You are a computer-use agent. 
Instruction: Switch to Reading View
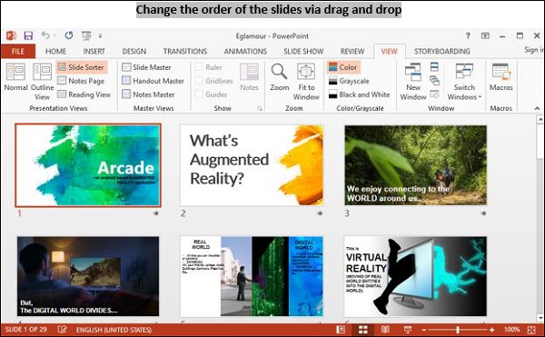click(84, 94)
